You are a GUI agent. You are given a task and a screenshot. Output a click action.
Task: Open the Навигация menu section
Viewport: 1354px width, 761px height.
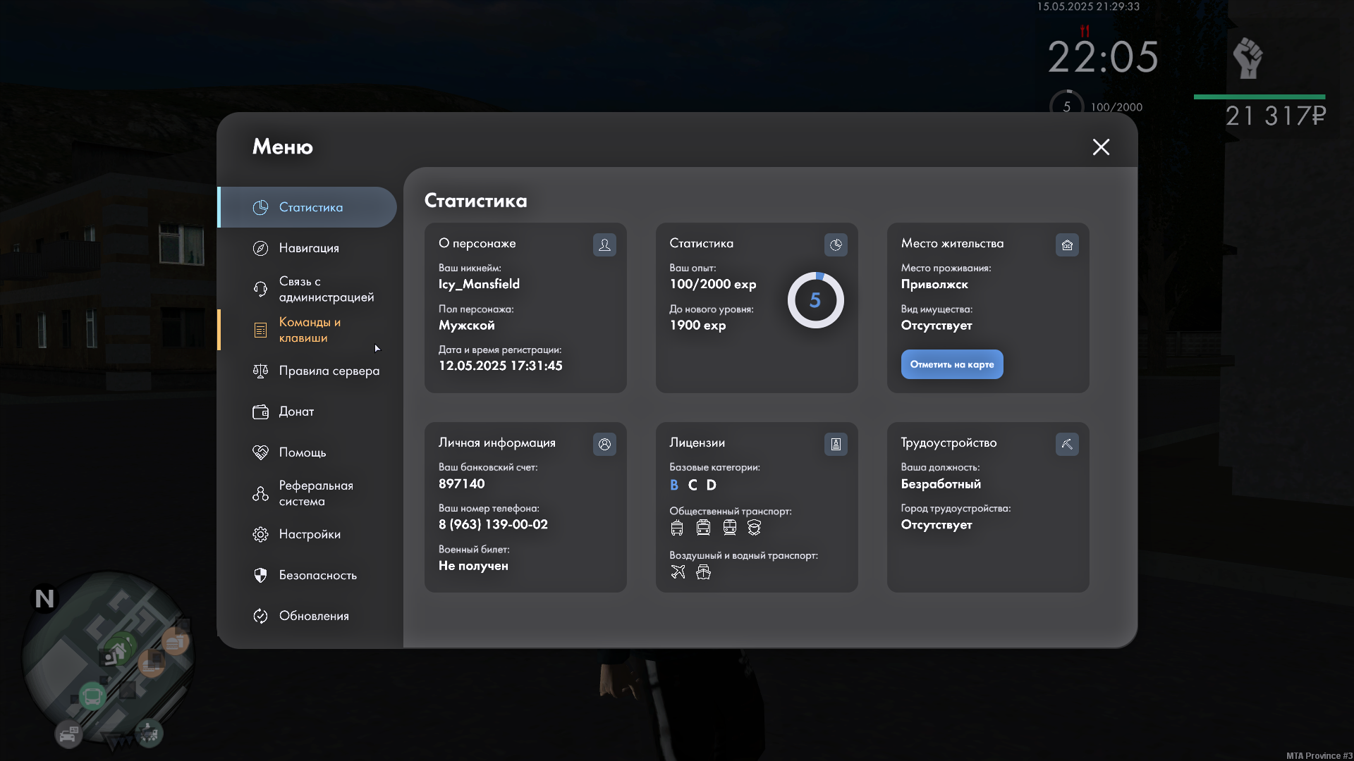click(307, 248)
